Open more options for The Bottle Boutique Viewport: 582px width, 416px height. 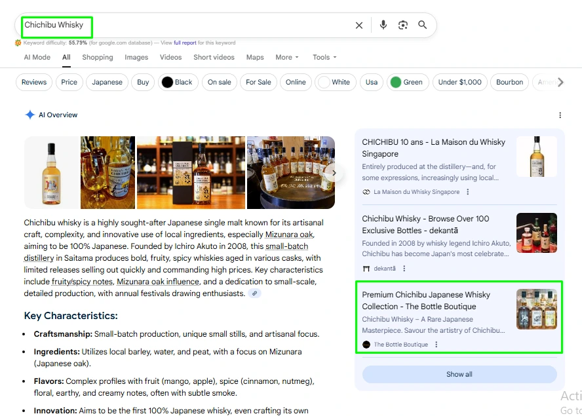click(436, 345)
